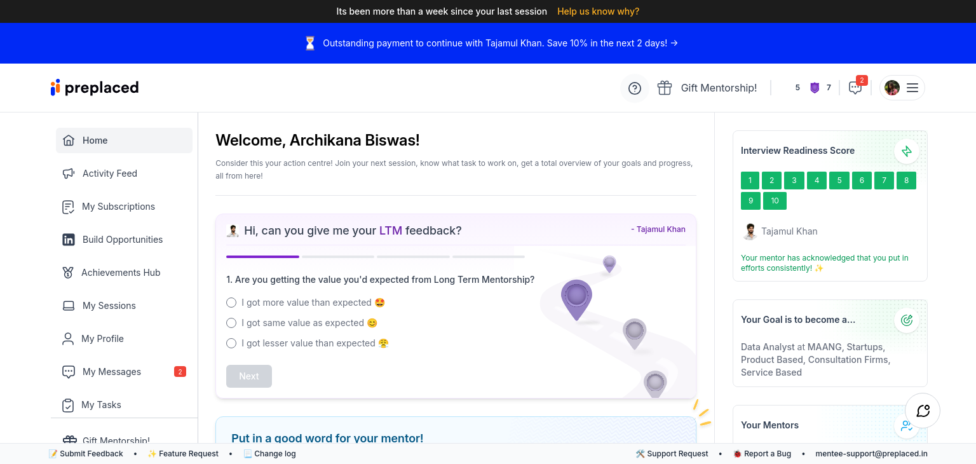Click the goal target icon

point(907,320)
